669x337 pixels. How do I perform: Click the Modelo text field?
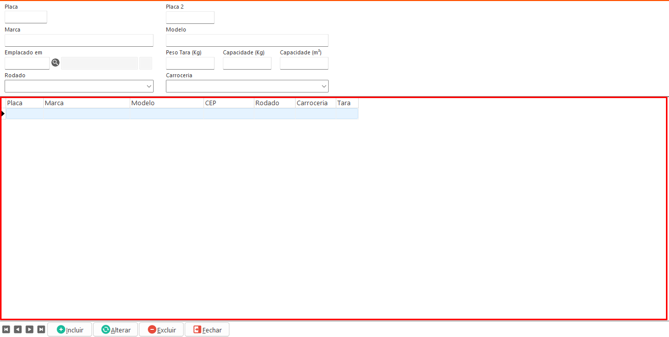point(247,40)
